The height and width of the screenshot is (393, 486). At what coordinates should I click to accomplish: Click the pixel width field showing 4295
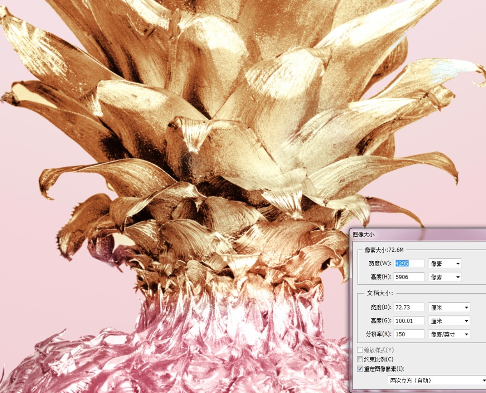[409, 264]
